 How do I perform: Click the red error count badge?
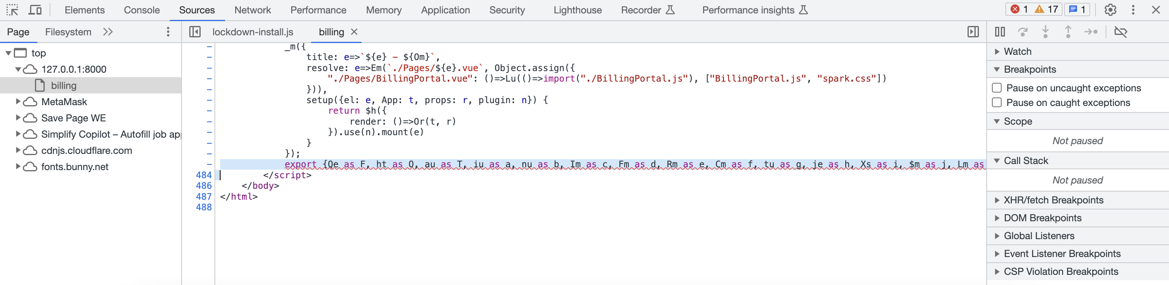1019,9
